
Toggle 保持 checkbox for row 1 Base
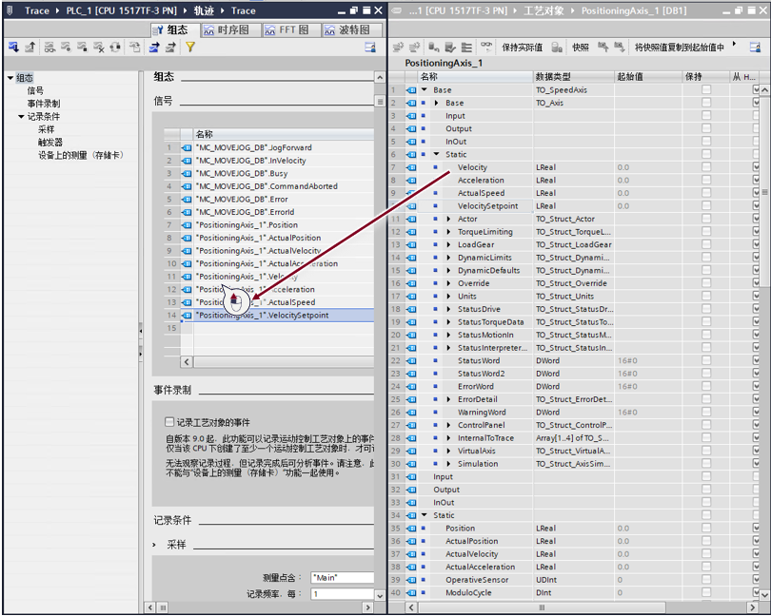[706, 89]
